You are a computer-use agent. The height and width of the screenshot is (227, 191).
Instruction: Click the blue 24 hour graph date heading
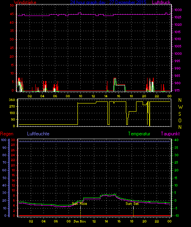pos(108,2)
